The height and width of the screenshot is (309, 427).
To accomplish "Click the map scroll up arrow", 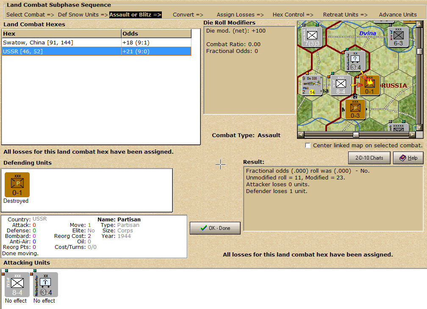I will point(419,24).
